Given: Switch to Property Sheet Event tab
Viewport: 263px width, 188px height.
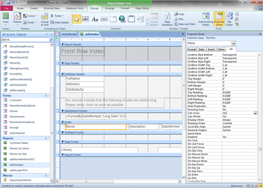Looking at the screenshot, I should point(211,50).
